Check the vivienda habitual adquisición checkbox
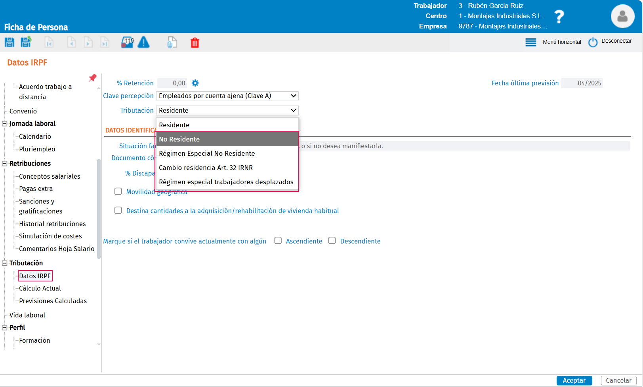643x387 pixels. coord(118,210)
